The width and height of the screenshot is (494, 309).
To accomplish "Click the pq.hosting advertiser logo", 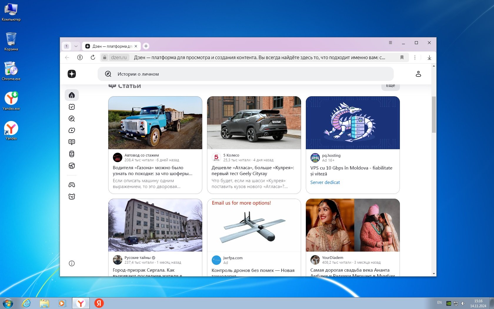I will coord(315,158).
